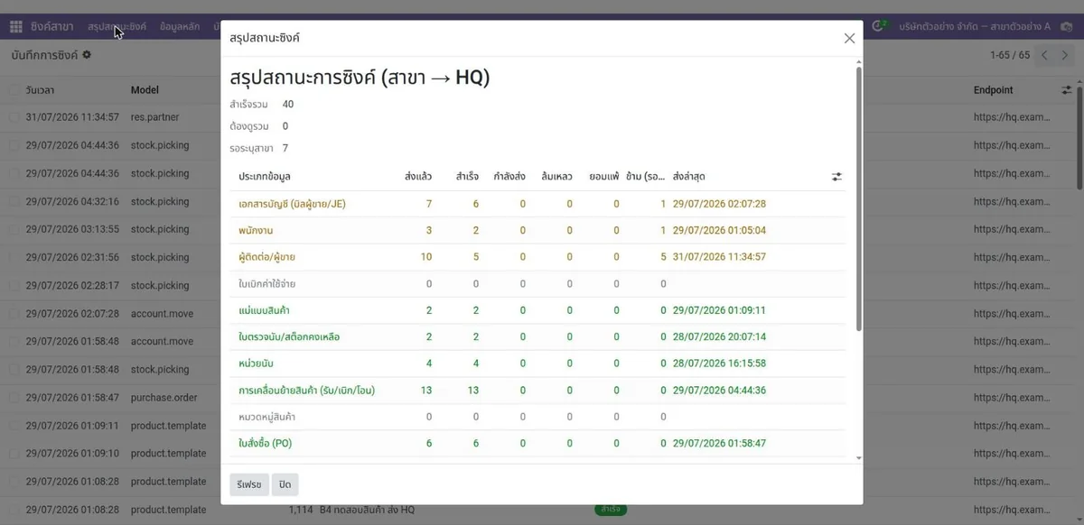Screen dimensions: 1084x525
Task: Click the ต้องดูรวม value 0
Action: 285,126
